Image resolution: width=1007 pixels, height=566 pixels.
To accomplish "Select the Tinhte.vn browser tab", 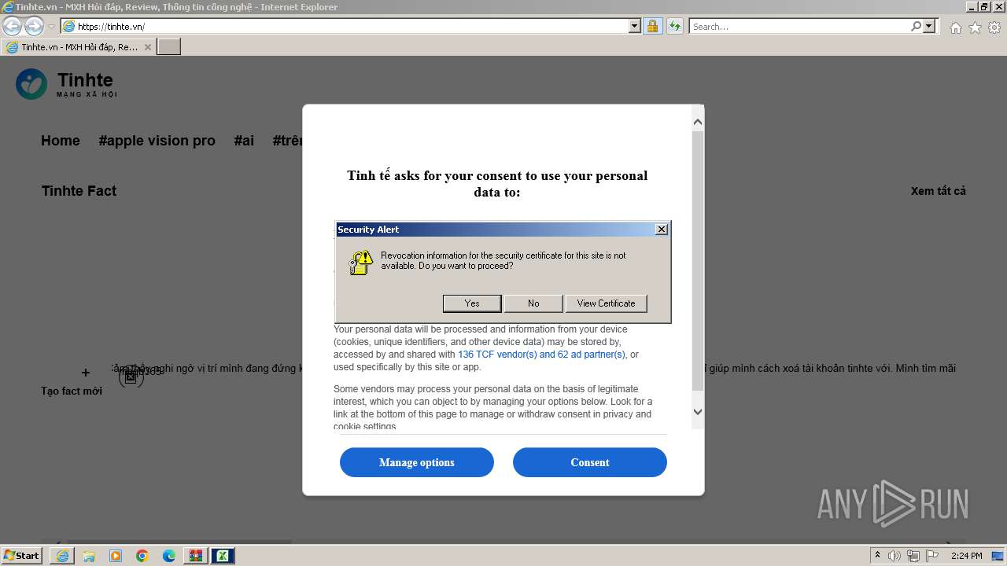I will point(79,47).
